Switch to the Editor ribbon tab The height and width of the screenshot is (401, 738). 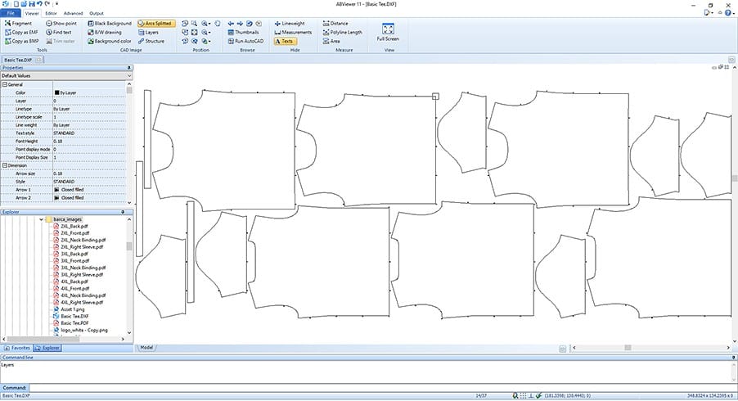pos(51,14)
